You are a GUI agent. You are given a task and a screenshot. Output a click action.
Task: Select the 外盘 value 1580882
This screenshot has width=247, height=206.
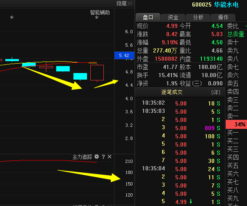tap(166, 59)
